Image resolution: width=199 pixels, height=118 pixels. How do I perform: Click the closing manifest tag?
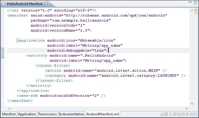tap(20, 101)
